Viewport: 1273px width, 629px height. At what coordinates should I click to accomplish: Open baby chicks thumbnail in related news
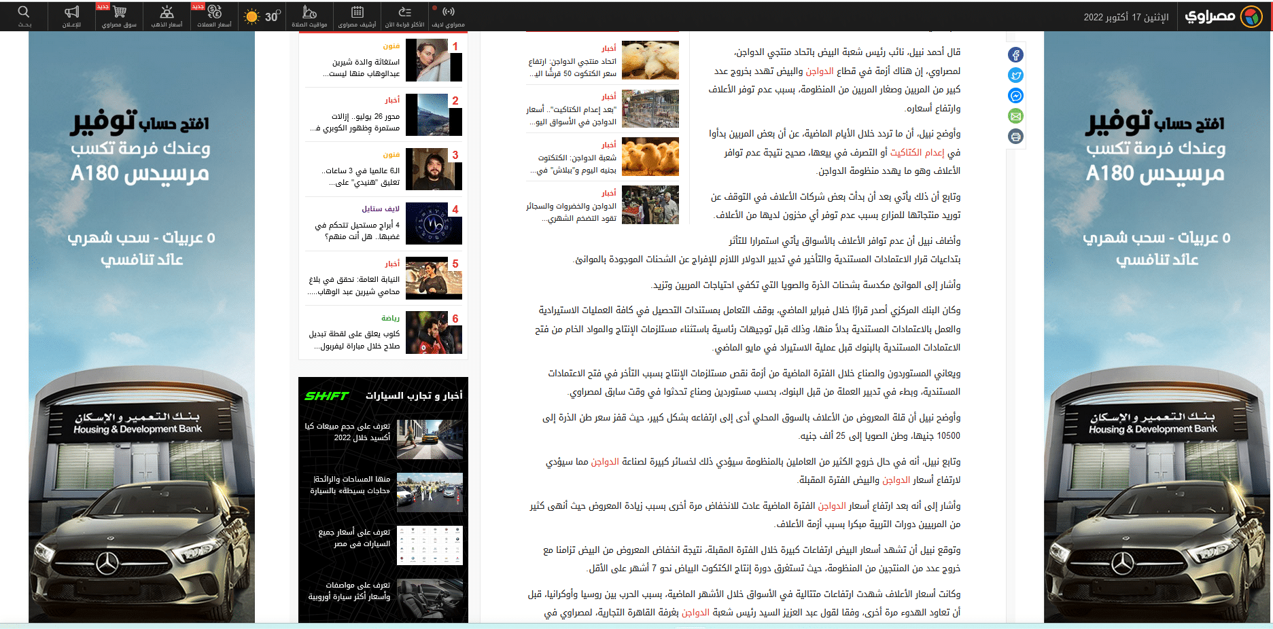[650, 60]
